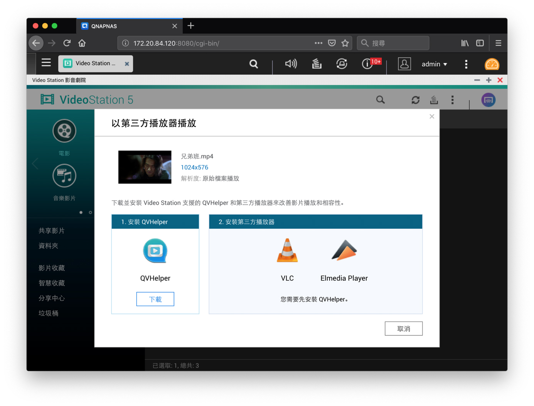Image resolution: width=534 pixels, height=406 pixels.
Task: Select the first sidebar page dot
Action: pos(81,212)
